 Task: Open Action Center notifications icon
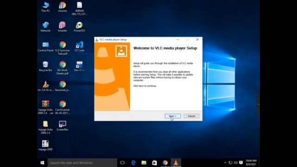coord(241,163)
